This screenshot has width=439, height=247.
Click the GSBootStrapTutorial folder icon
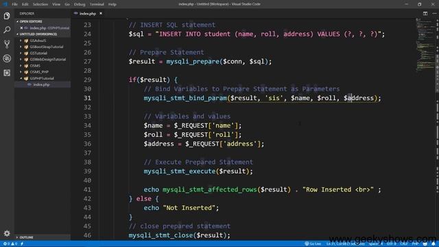(26, 47)
